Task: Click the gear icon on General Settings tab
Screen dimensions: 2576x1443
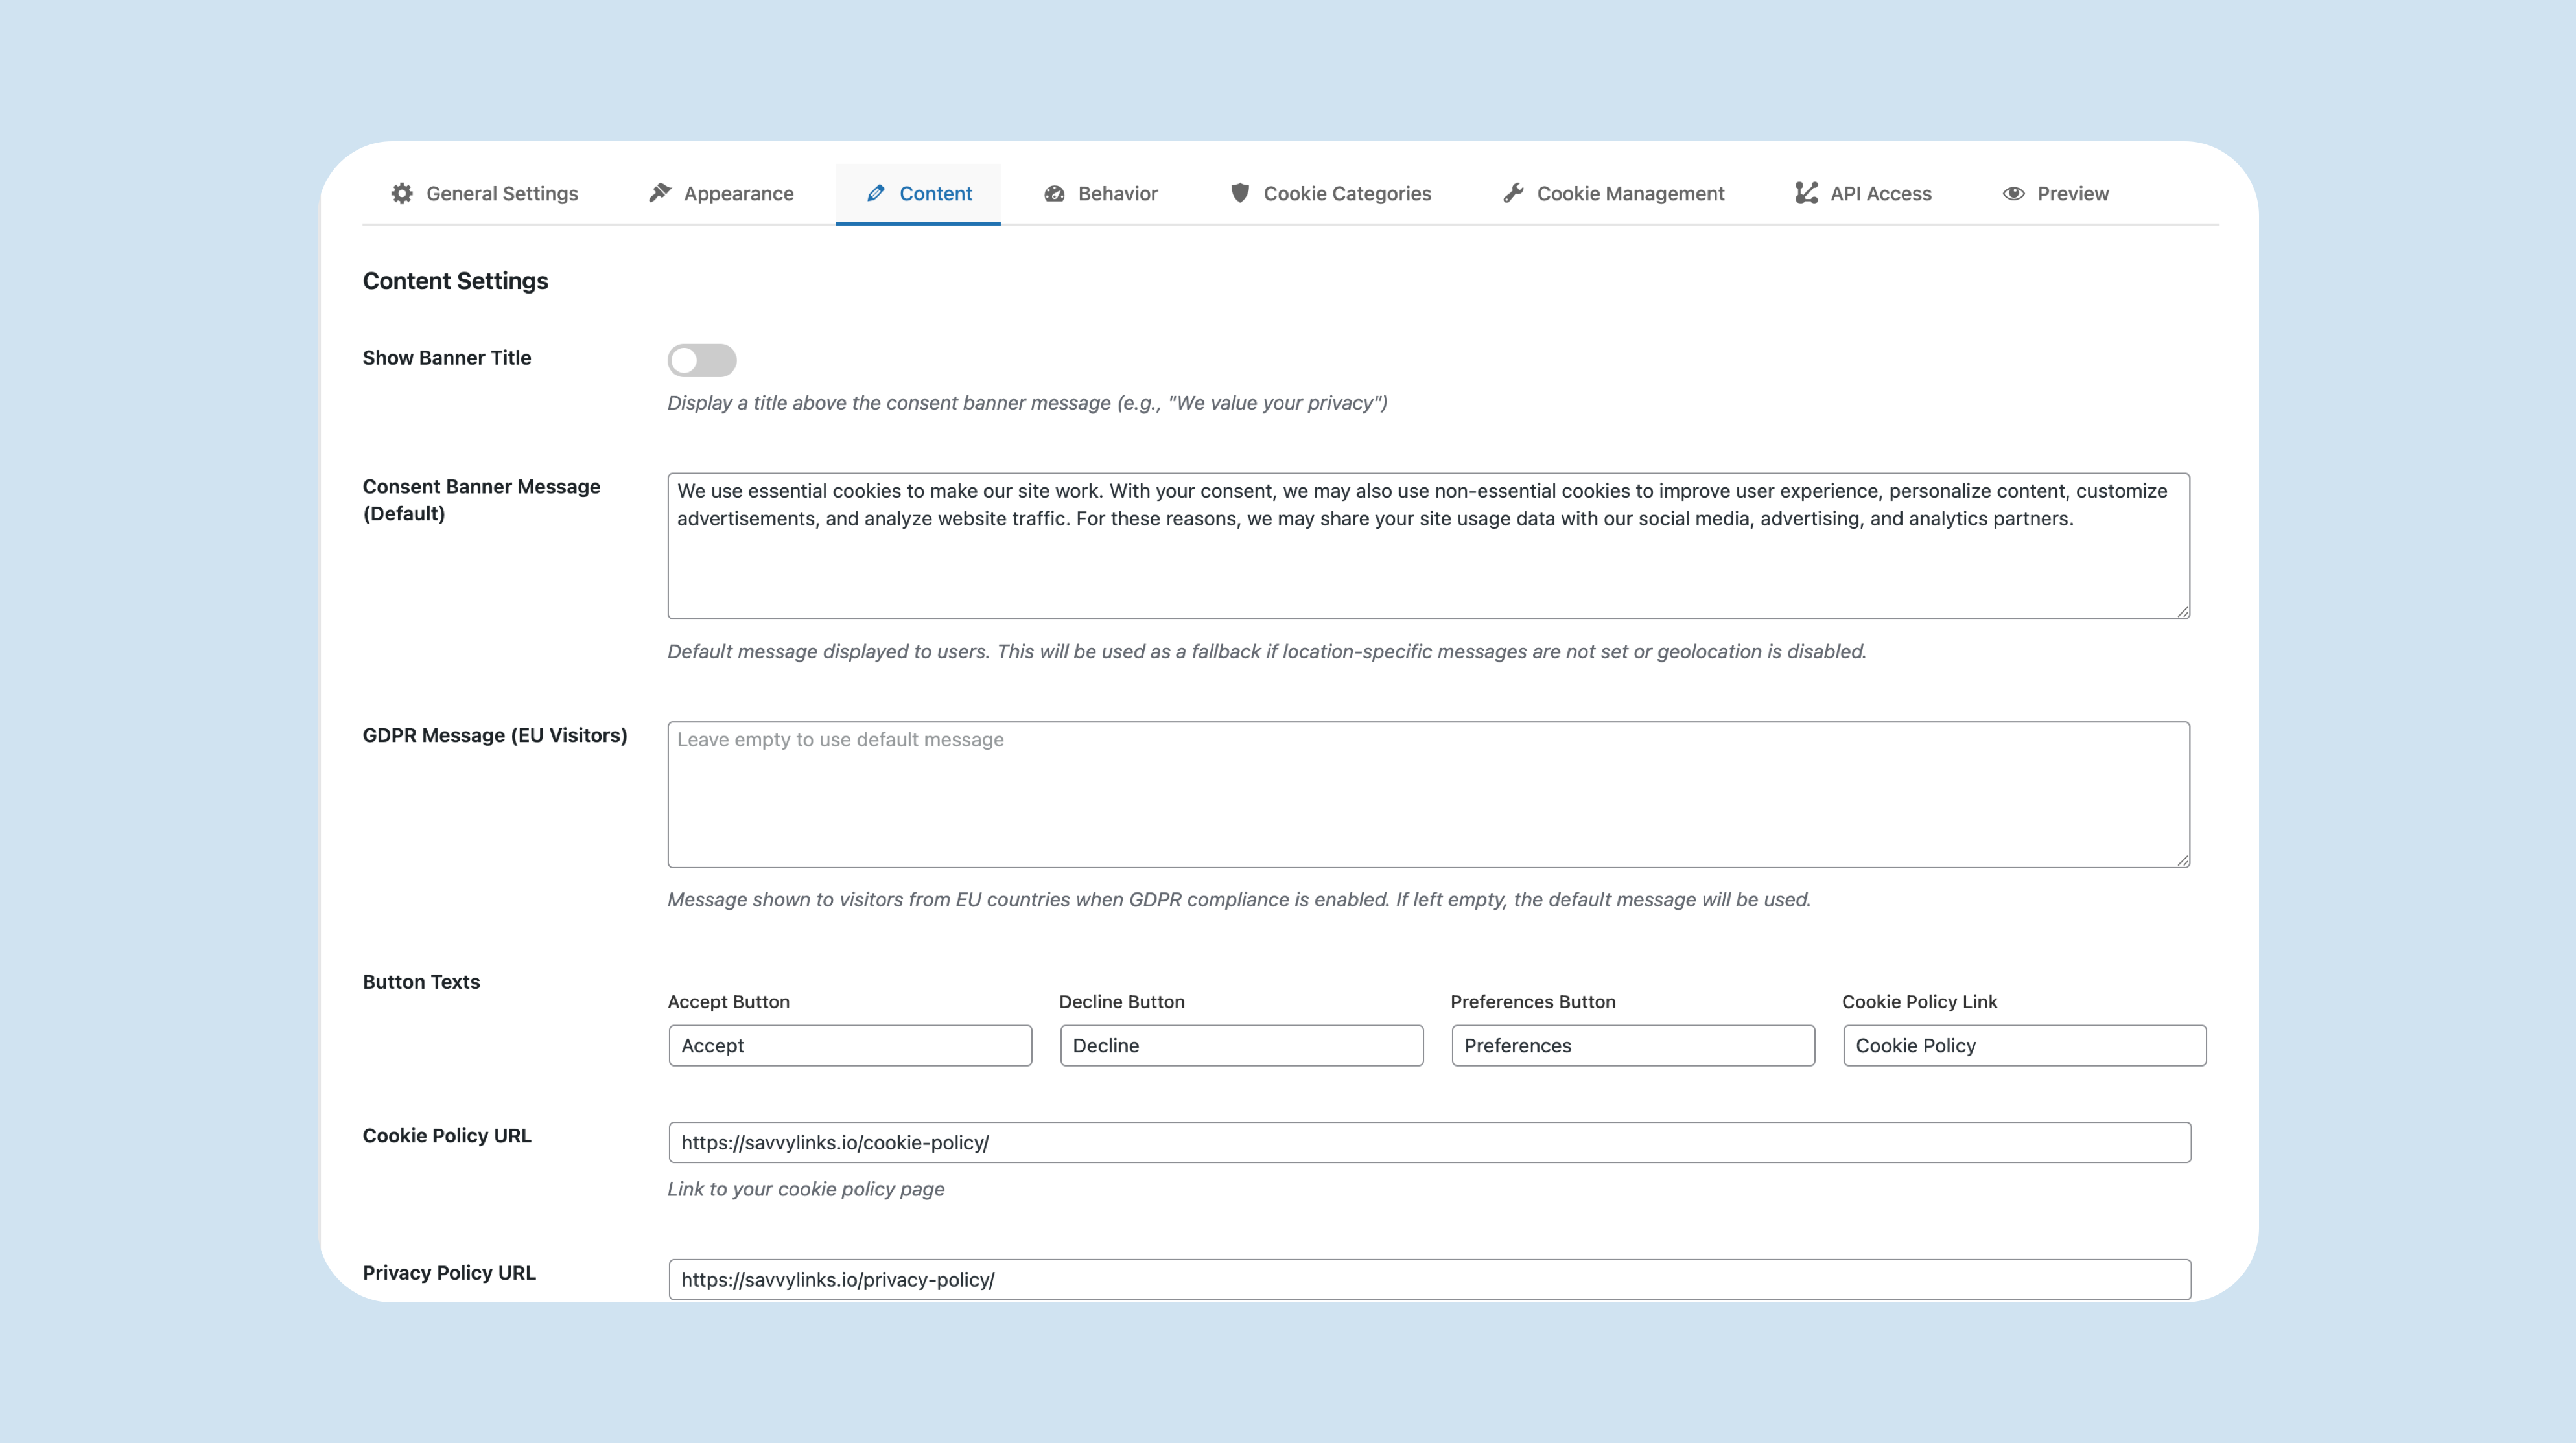Action: (x=402, y=193)
